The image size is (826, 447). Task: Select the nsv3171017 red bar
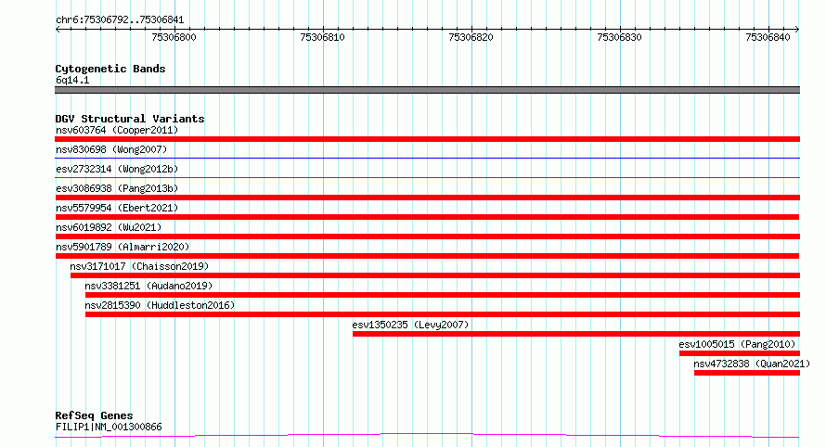(x=435, y=275)
